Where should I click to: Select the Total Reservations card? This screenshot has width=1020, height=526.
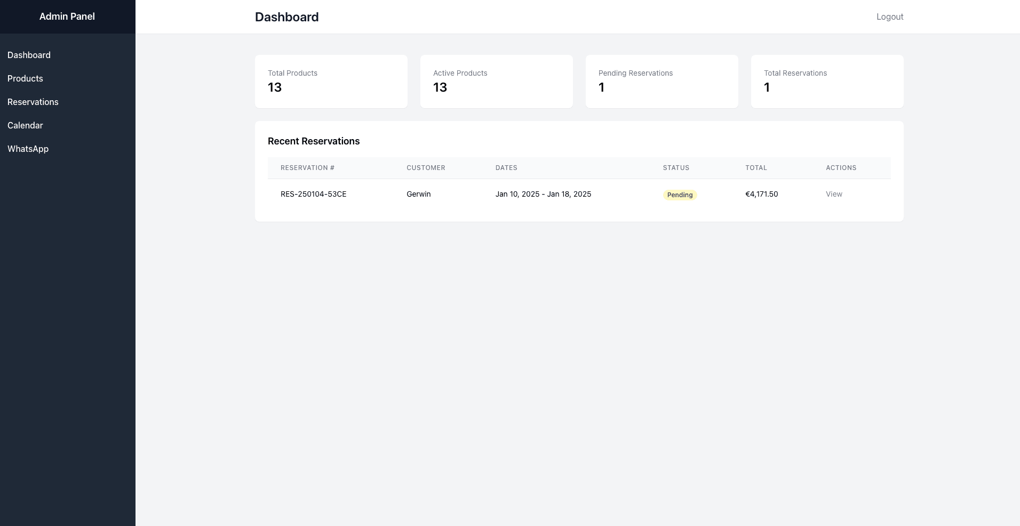pyautogui.click(x=827, y=82)
